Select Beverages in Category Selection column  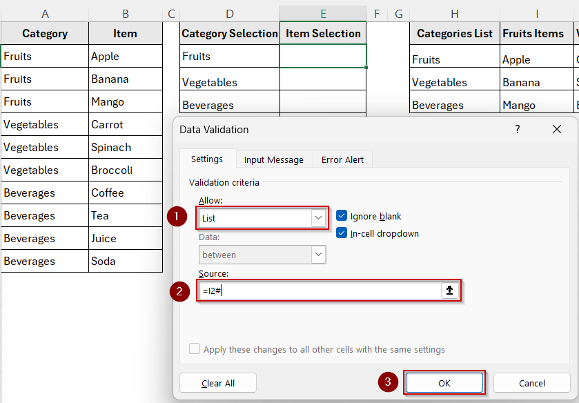tap(230, 101)
